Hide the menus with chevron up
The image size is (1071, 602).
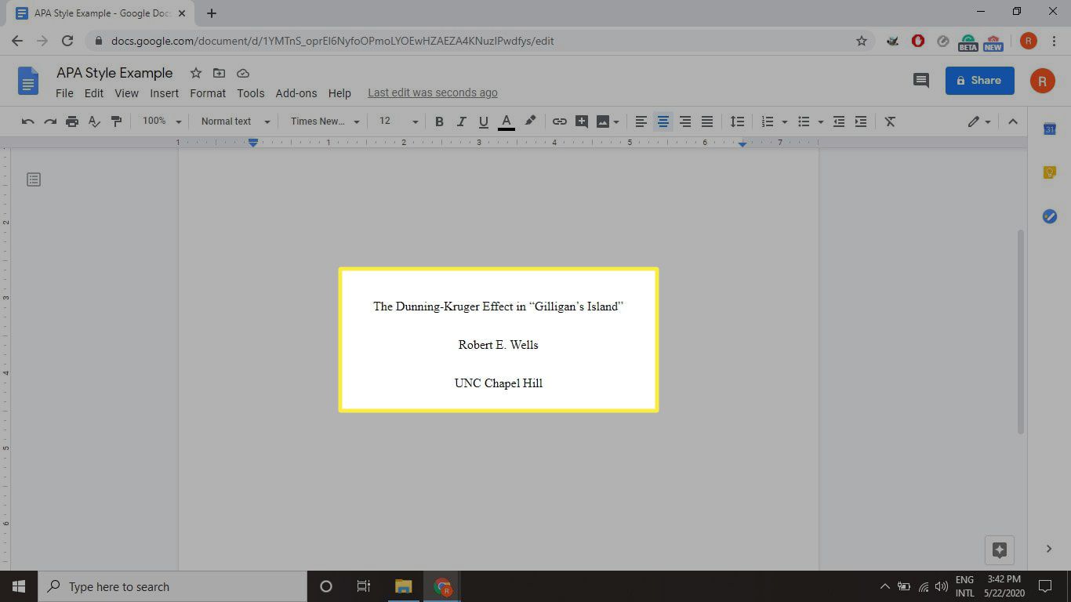pyautogui.click(x=1012, y=121)
